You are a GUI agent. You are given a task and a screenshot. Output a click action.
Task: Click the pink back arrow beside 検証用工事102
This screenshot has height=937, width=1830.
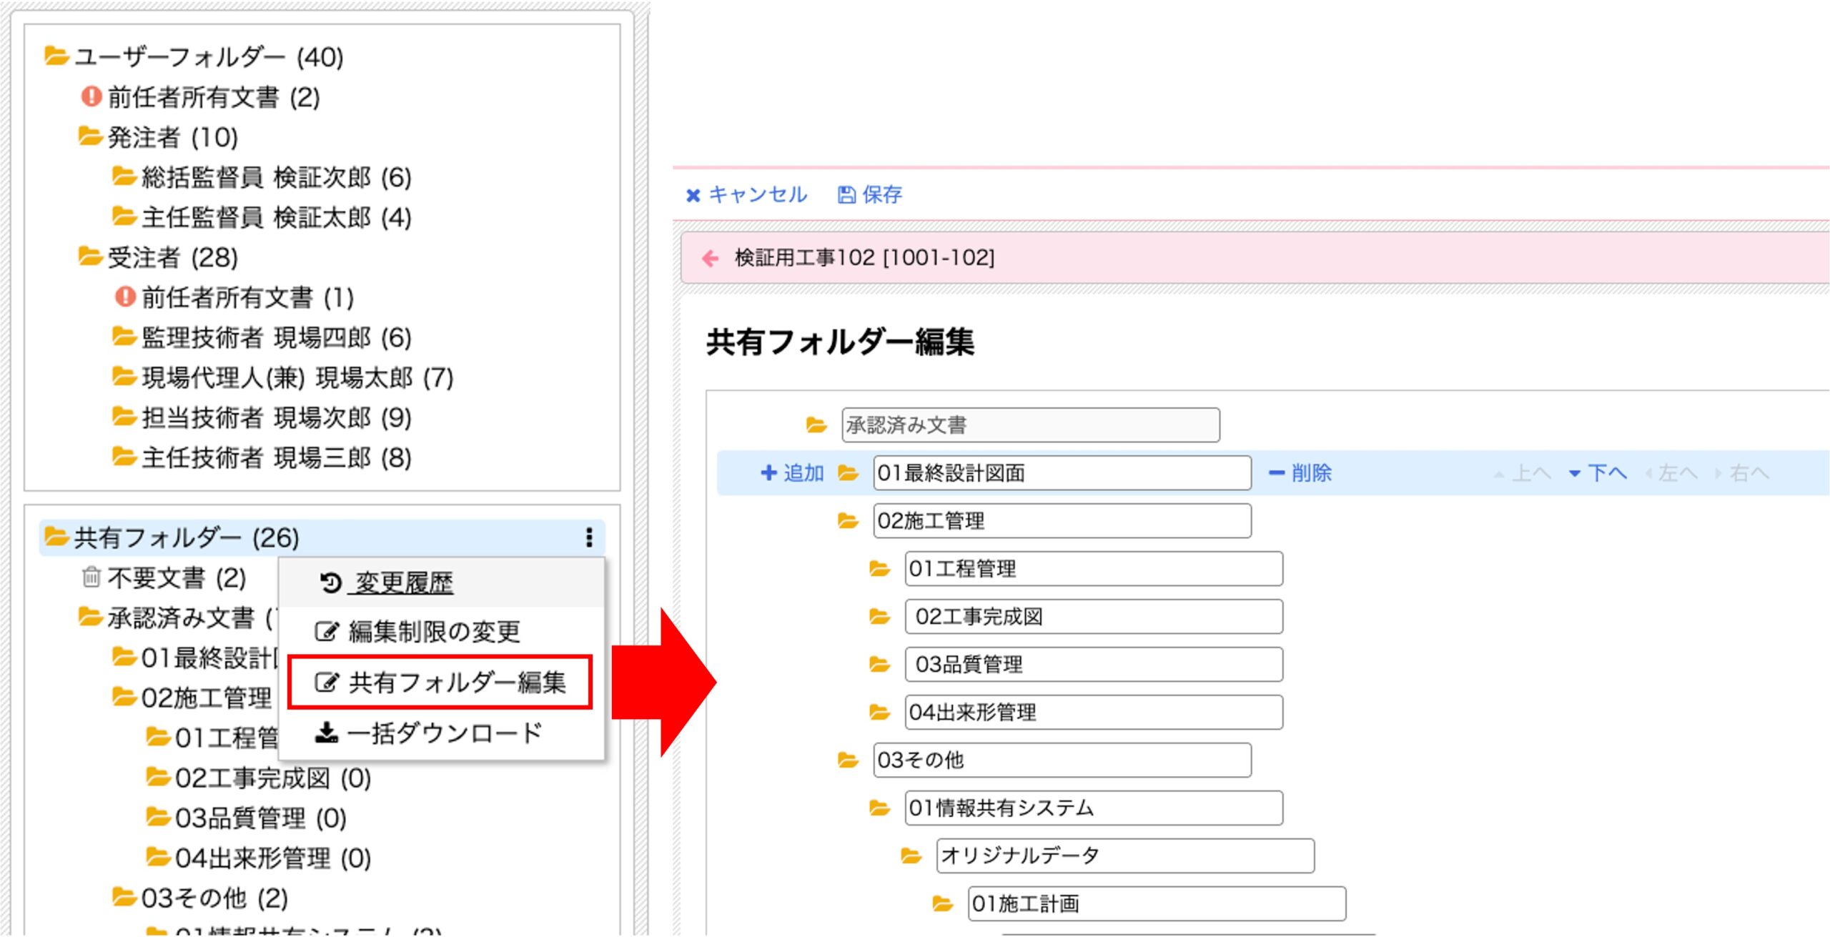(710, 258)
